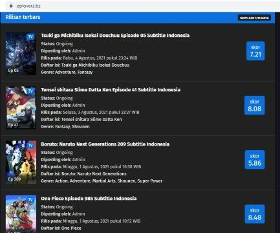Click the lock icon in address bar
The width and height of the screenshot is (280, 233).
(x=11, y=6)
